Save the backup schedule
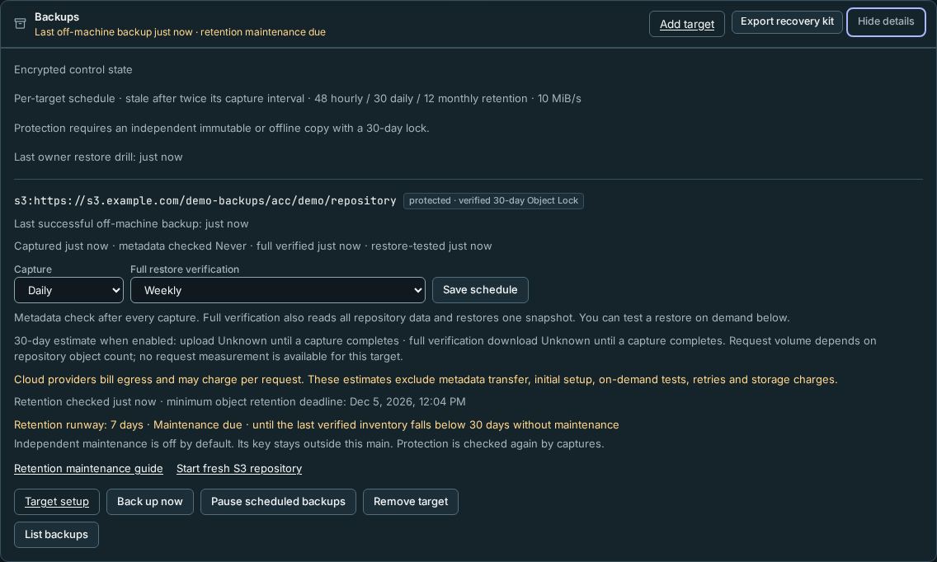This screenshot has width=937, height=562. pos(480,290)
